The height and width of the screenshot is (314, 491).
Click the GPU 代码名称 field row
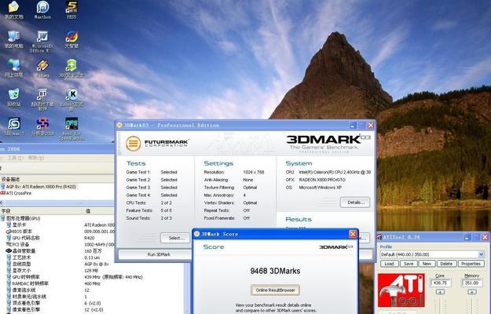[57, 238]
